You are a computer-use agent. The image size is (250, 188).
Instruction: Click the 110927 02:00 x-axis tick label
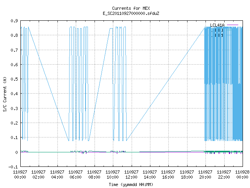coord(38,175)
